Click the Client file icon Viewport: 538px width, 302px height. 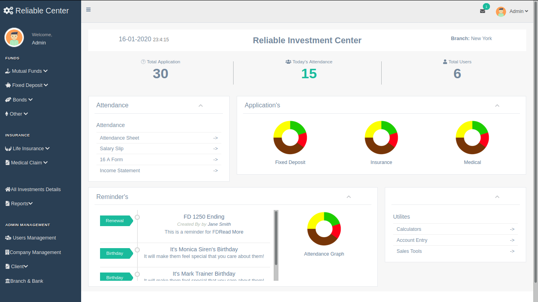pyautogui.click(x=7, y=267)
